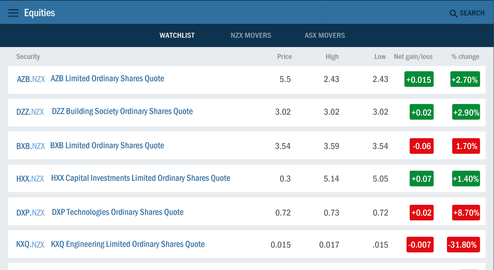
Task: Click the +0.02 red badge for DXP
Action: [421, 213]
